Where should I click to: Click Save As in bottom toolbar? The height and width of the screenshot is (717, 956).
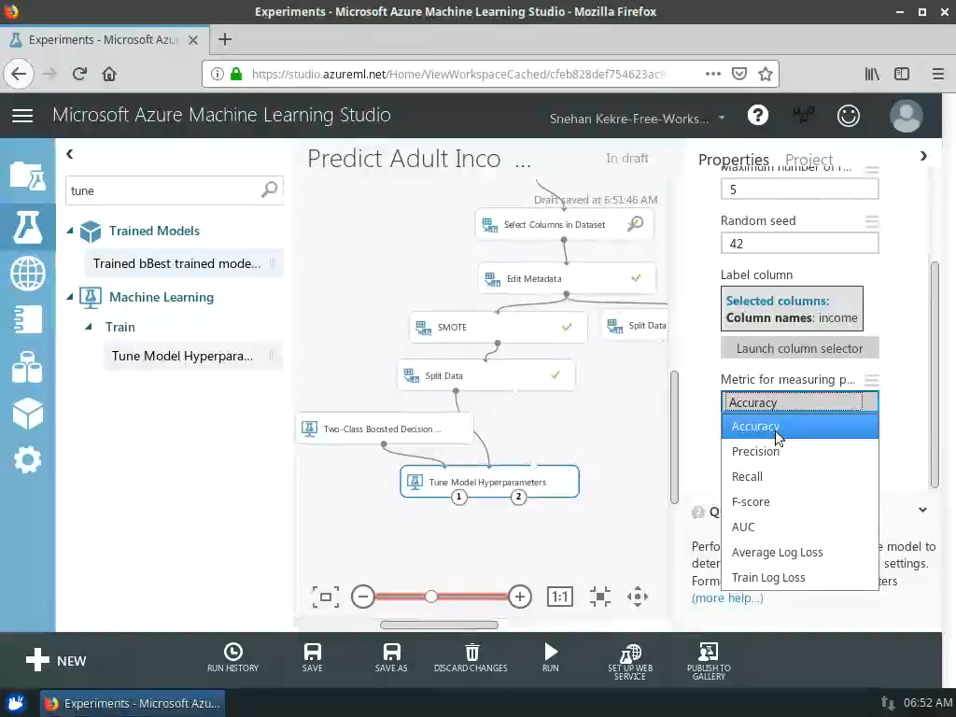tap(391, 657)
